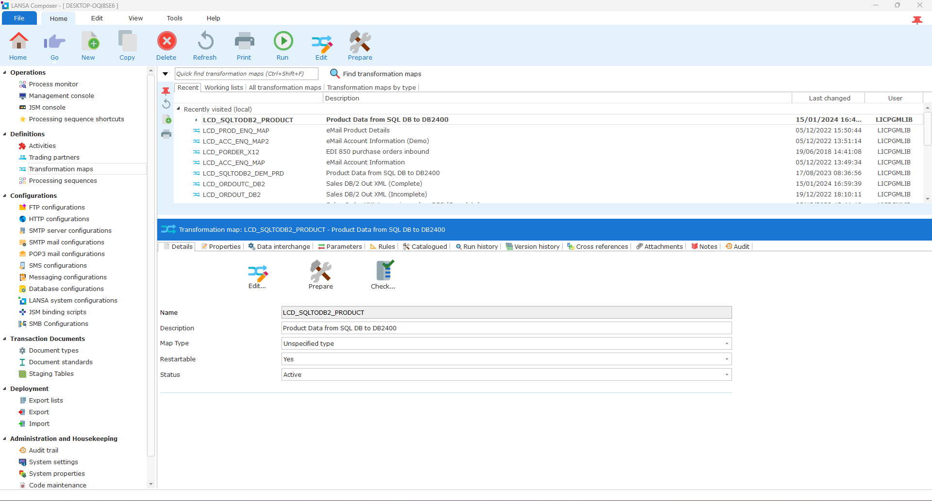The height and width of the screenshot is (501, 932).
Task: Open Database configurations
Action: pos(66,289)
